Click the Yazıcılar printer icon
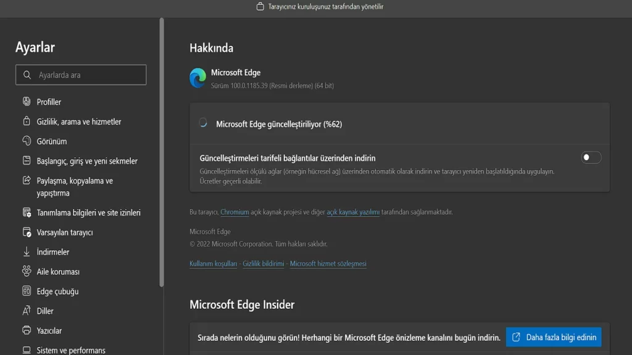 coord(27,331)
